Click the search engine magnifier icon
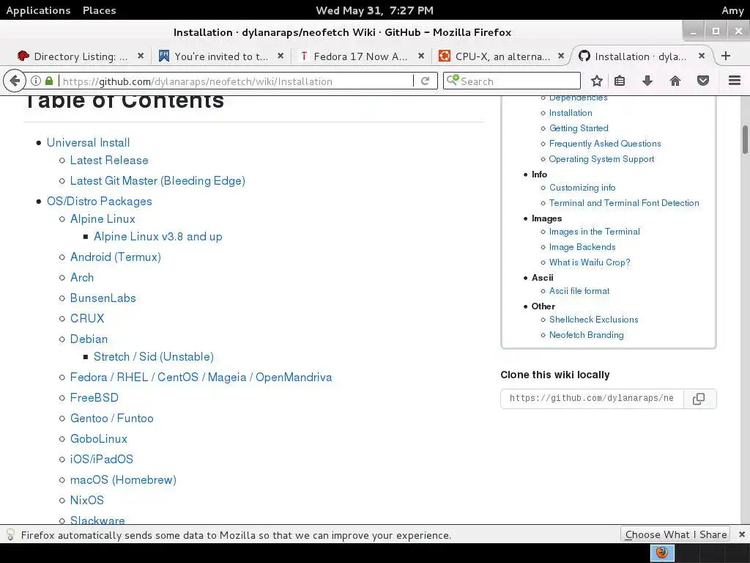This screenshot has height=563, width=750. coord(453,81)
